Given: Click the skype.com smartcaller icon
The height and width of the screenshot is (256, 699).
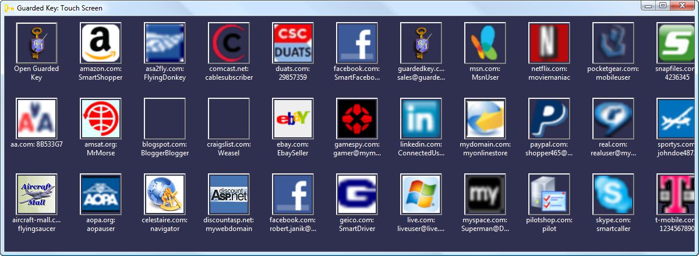Looking at the screenshot, I should click(613, 194).
